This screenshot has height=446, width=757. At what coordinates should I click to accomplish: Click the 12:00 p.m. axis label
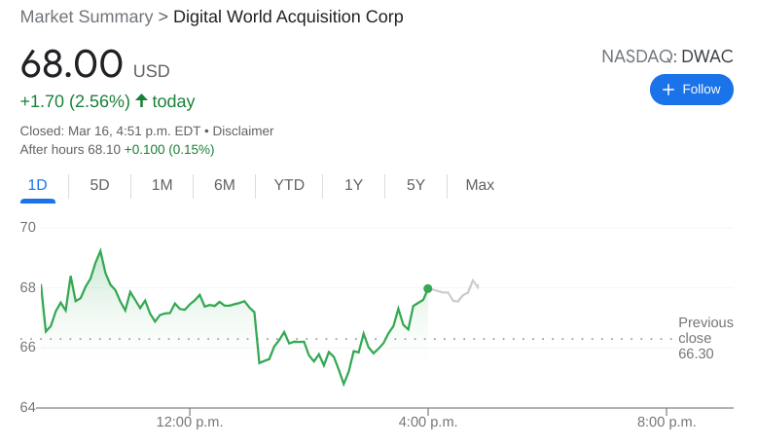click(189, 422)
